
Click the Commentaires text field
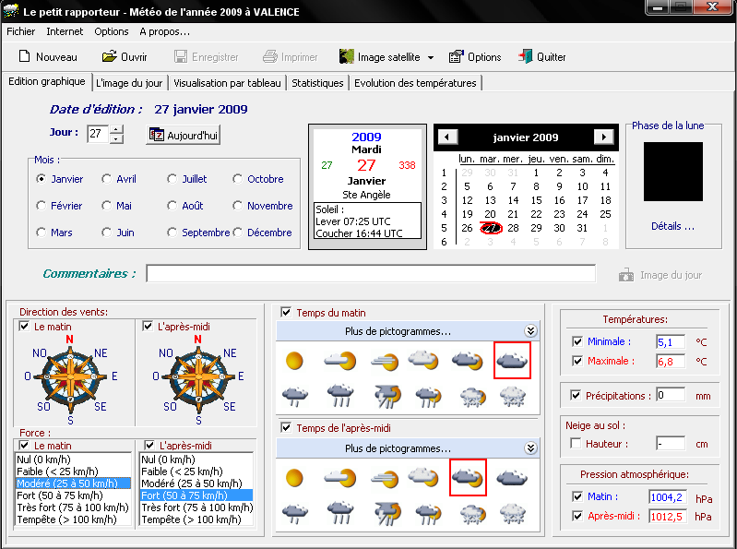pyautogui.click(x=371, y=274)
